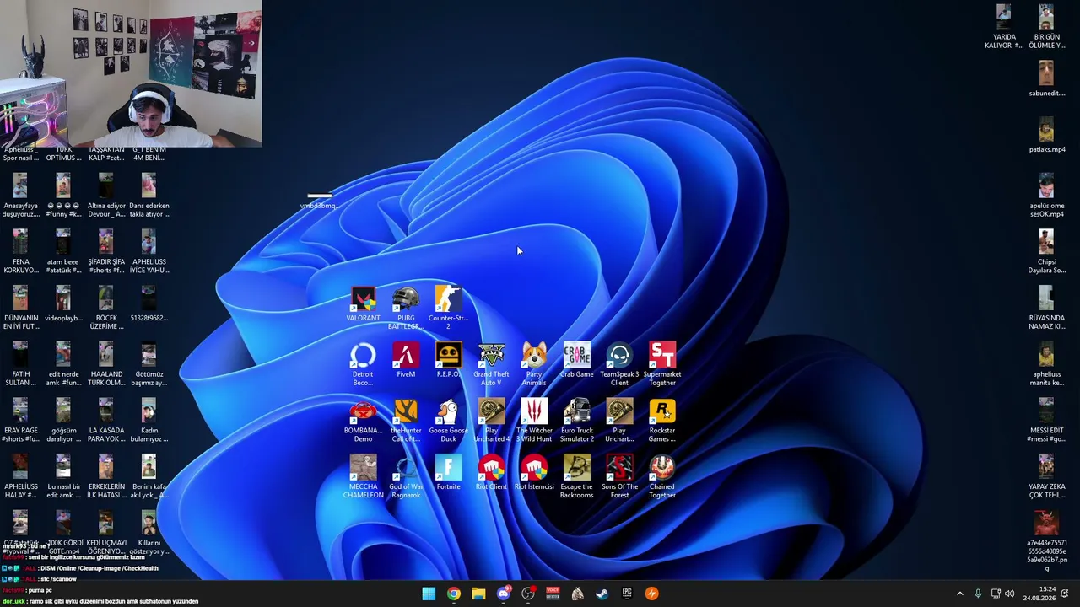
Task: Select apheliuss manita video file
Action: pyautogui.click(x=1047, y=364)
